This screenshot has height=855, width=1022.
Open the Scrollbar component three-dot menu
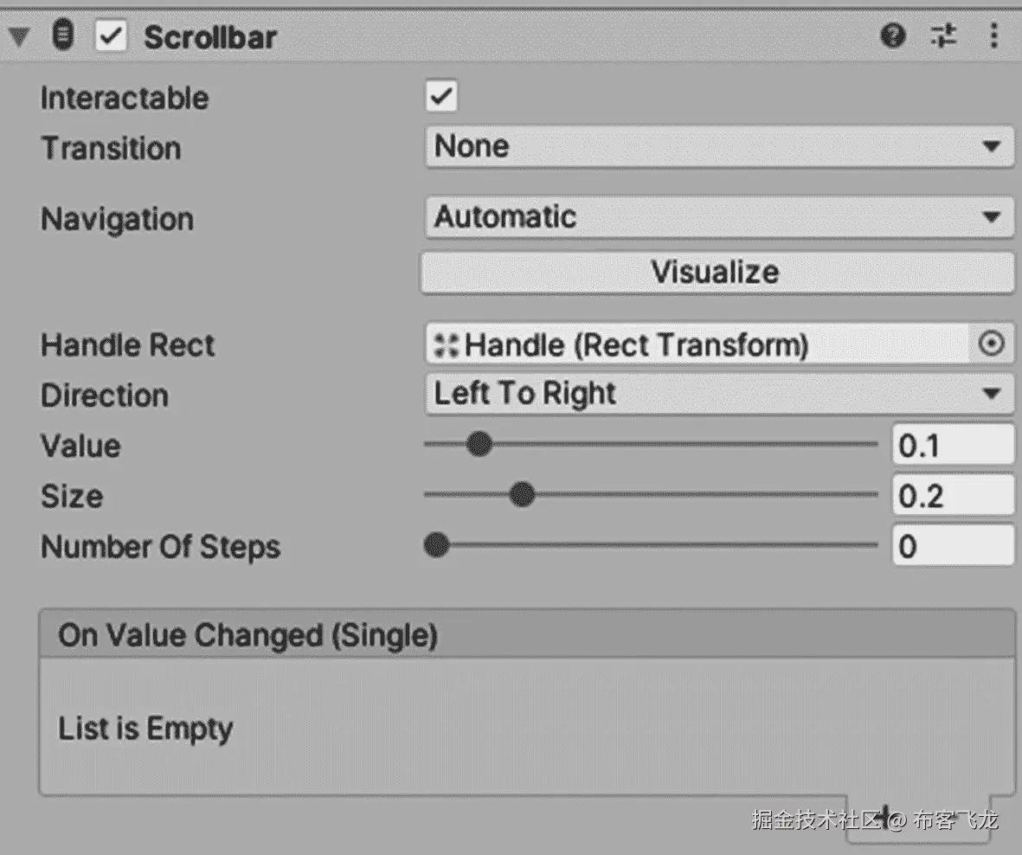993,36
